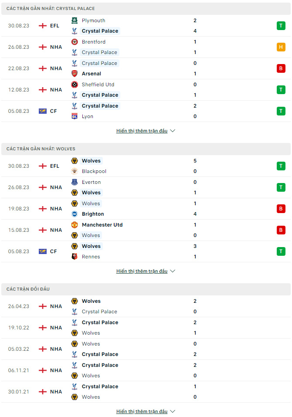Expand more head-to-head matches
292x417 pixels.
(146, 411)
